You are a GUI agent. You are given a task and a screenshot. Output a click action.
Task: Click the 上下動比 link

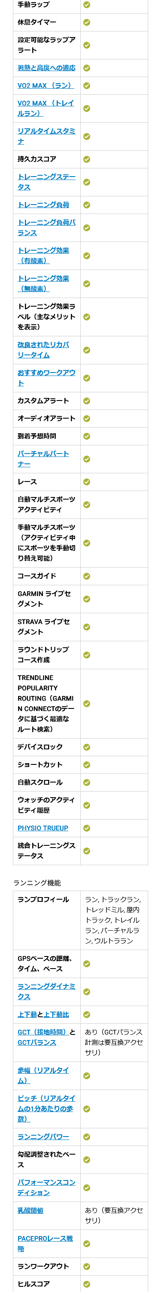pyautogui.click(x=57, y=1014)
